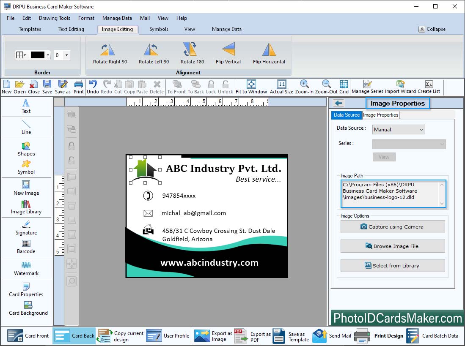This screenshot has height=346, width=465.
Task: Click Capture using Camera button
Action: (393, 227)
